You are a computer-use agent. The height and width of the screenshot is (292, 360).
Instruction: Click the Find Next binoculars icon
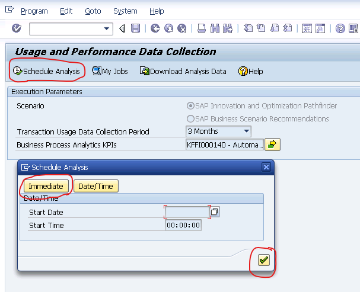[228, 28]
